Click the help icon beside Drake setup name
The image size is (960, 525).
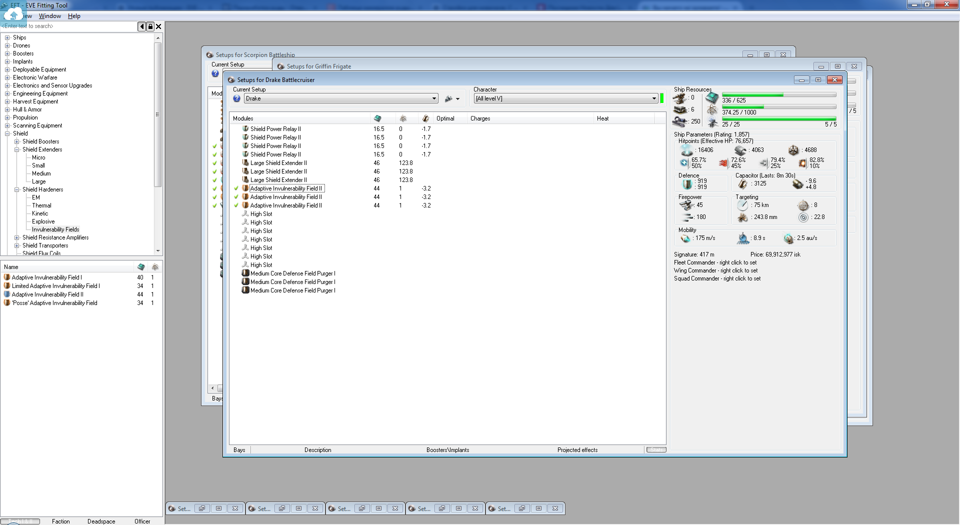pyautogui.click(x=237, y=98)
